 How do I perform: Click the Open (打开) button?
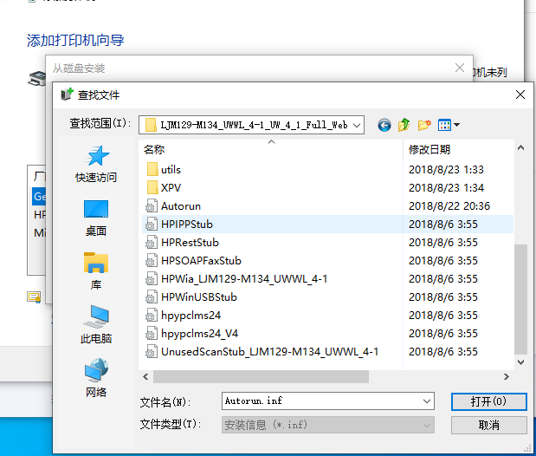[489, 401]
